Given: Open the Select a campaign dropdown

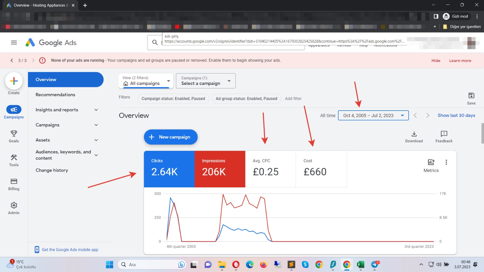Looking at the screenshot, I should tap(206, 81).
